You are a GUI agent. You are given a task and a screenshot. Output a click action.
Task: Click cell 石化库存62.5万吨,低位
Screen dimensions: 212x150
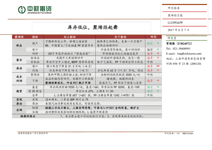pyautogui.click(x=120, y=70)
